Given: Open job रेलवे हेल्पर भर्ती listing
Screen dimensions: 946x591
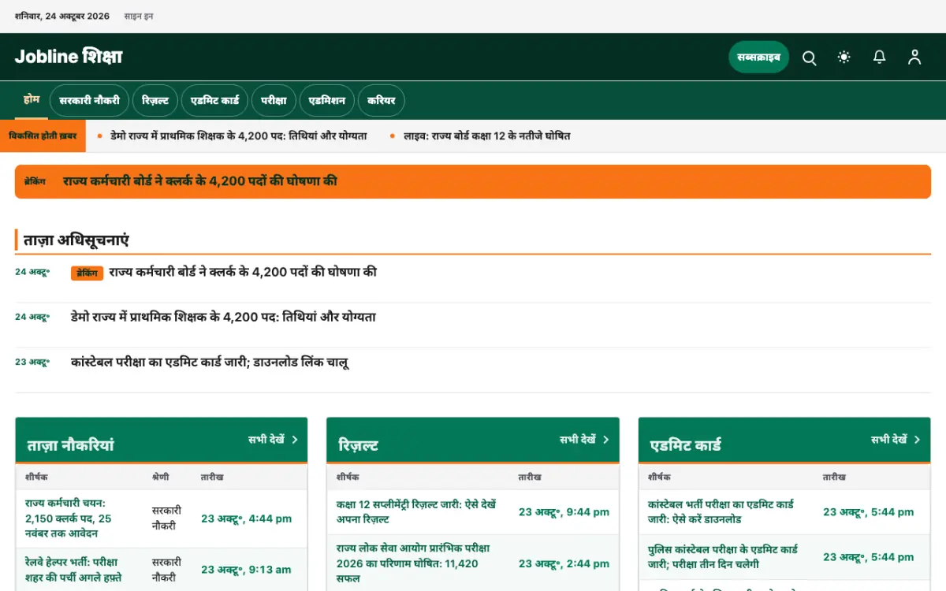Looking at the screenshot, I should pos(72,570).
